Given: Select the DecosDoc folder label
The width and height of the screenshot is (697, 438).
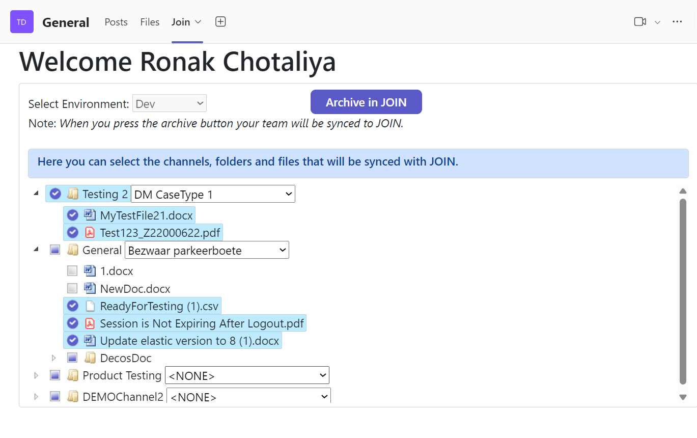Looking at the screenshot, I should click(126, 358).
